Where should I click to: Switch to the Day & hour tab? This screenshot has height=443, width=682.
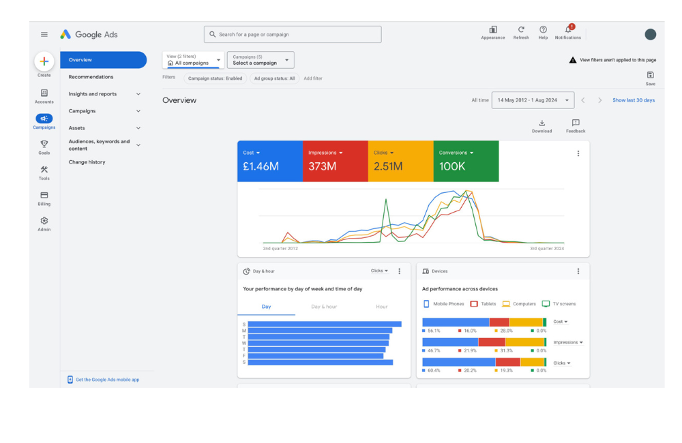(x=324, y=307)
